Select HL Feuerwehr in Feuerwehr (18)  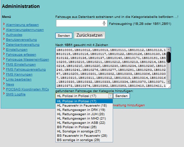[84, 106]
